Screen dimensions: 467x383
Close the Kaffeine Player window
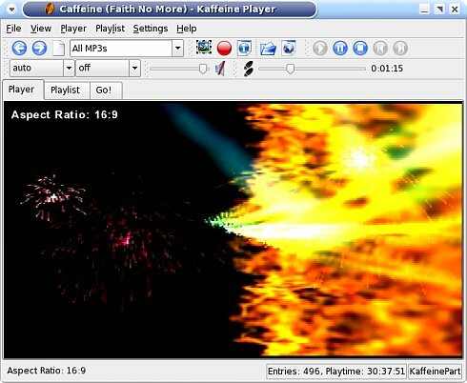tap(455, 10)
